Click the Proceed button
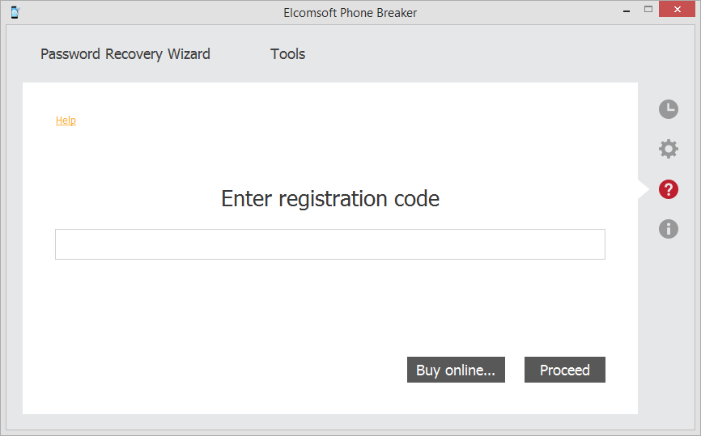 point(565,370)
